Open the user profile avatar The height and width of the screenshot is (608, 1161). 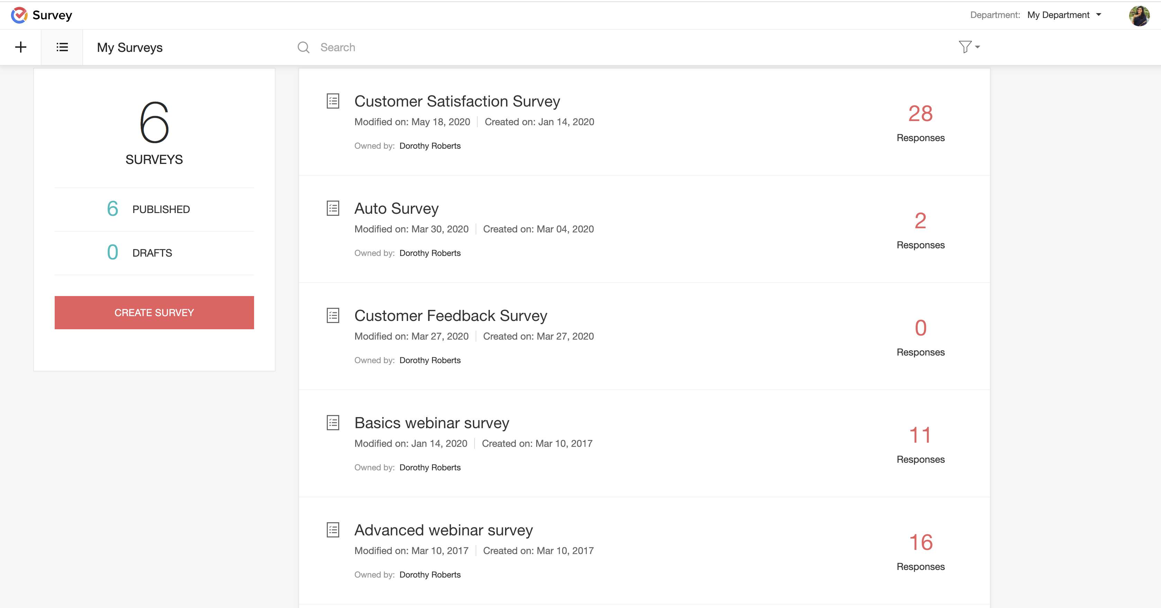point(1139,16)
